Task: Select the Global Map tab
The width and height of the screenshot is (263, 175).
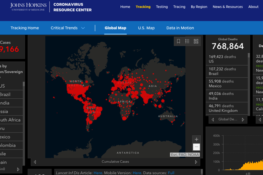Action: tap(116, 28)
